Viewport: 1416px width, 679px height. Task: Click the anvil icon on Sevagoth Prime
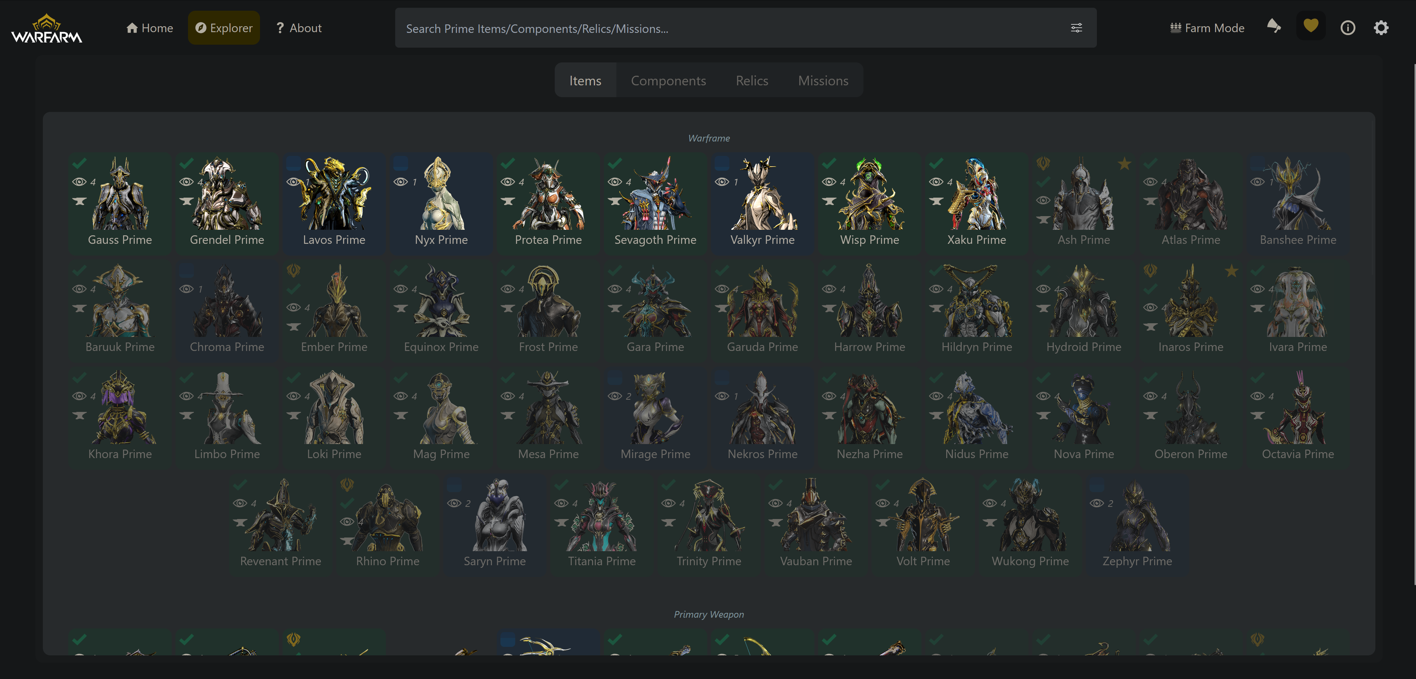[x=615, y=201]
